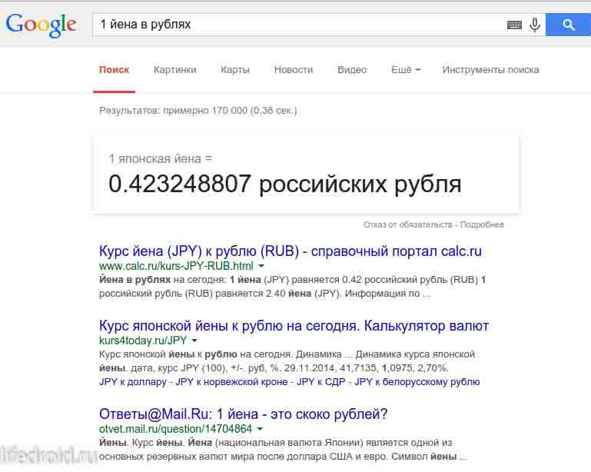Click the results count text
Viewport: 591px width, 472px height.
[x=198, y=111]
